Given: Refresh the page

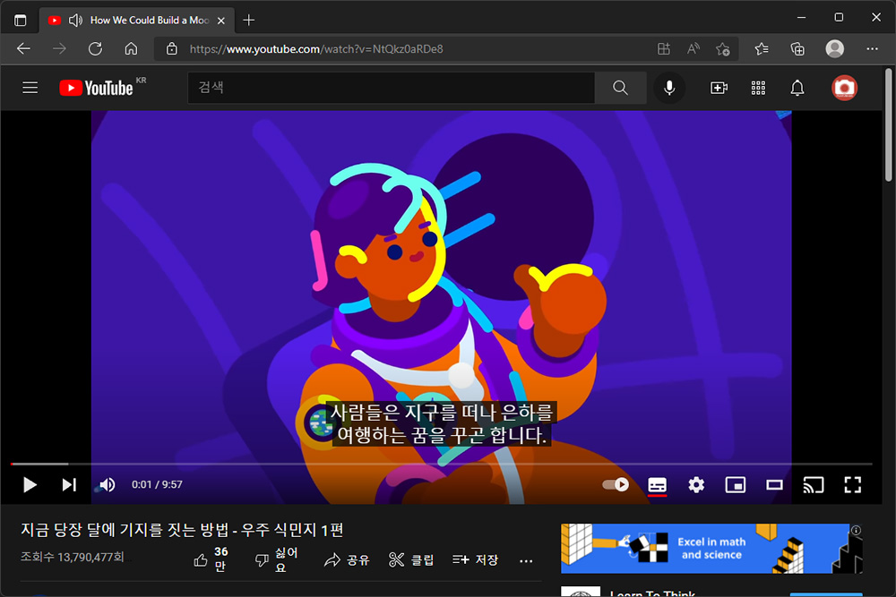Looking at the screenshot, I should (x=96, y=49).
